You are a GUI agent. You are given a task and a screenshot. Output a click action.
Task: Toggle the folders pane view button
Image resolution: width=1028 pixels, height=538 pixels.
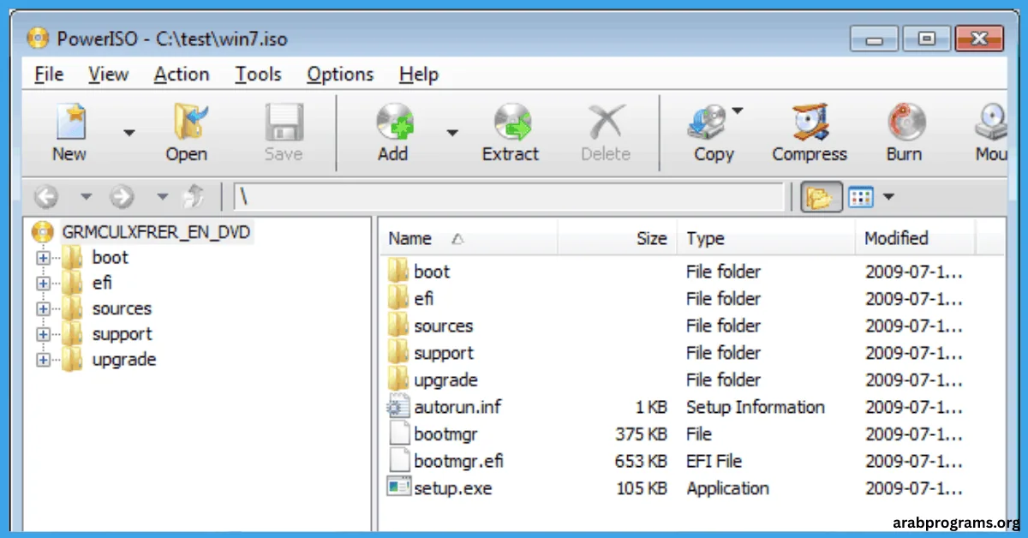821,198
